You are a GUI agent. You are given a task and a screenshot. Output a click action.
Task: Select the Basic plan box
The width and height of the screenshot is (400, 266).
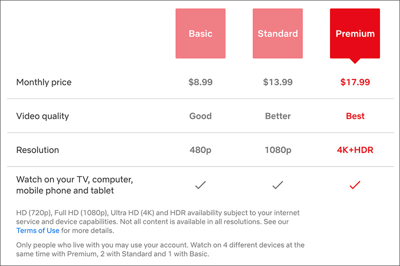click(x=200, y=33)
